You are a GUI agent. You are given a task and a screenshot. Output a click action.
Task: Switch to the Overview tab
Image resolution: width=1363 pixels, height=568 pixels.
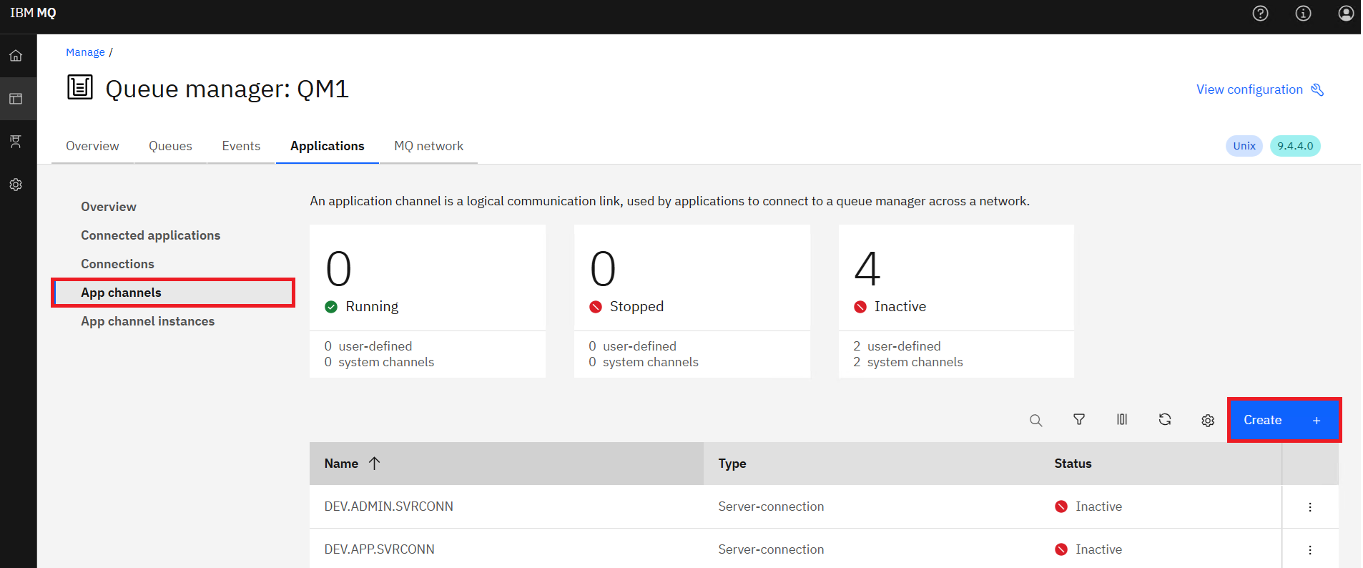(x=92, y=146)
